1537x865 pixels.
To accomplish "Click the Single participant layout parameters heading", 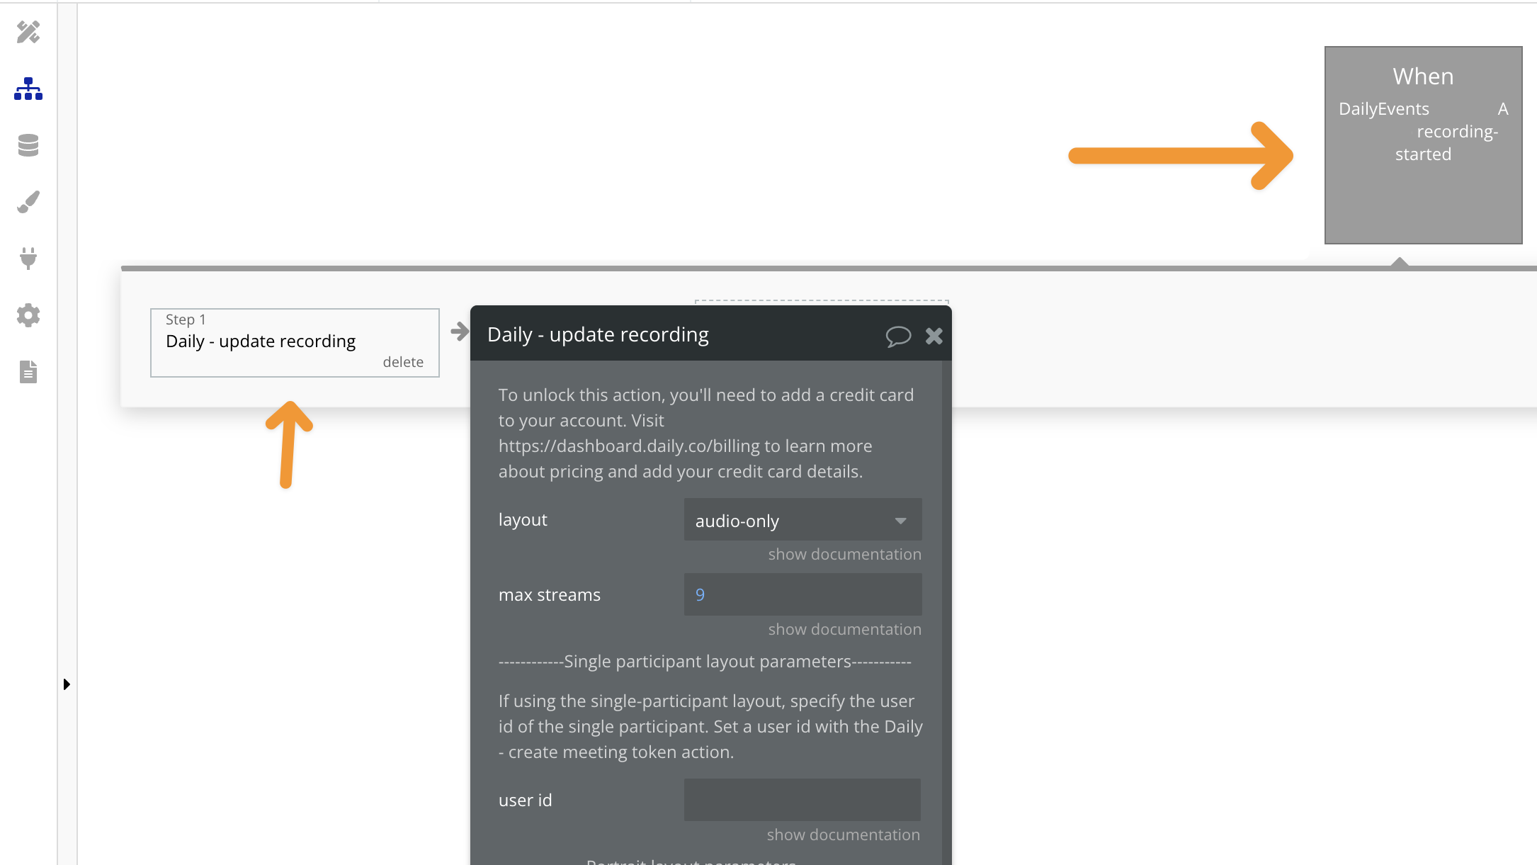I will click(x=705, y=661).
